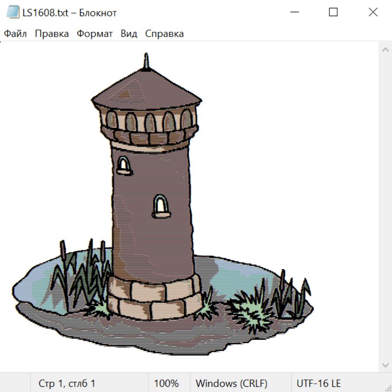The image size is (392, 392).
Task: Click the UTF-16 LE encoding field
Action: pyautogui.click(x=318, y=383)
